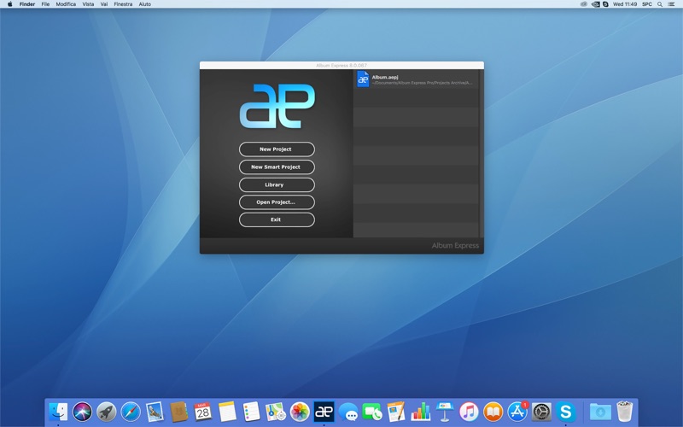Open System Preferences from the Dock
The height and width of the screenshot is (427, 683).
[541, 412]
